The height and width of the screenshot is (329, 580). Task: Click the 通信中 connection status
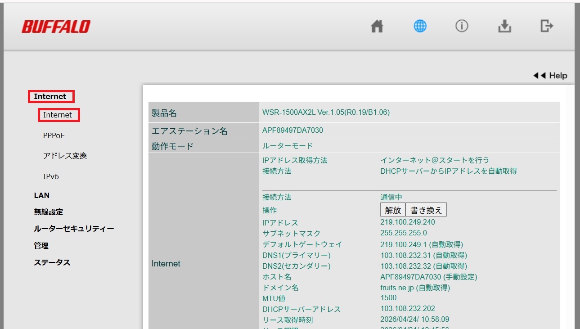pos(391,197)
